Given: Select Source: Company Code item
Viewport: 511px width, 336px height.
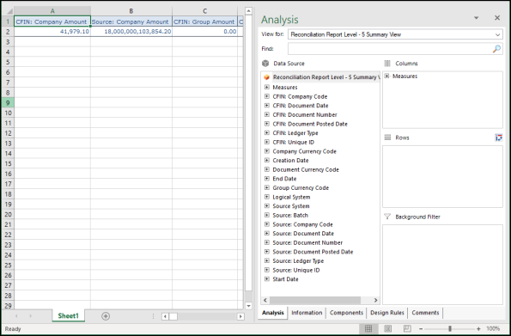Looking at the screenshot, I should point(302,224).
